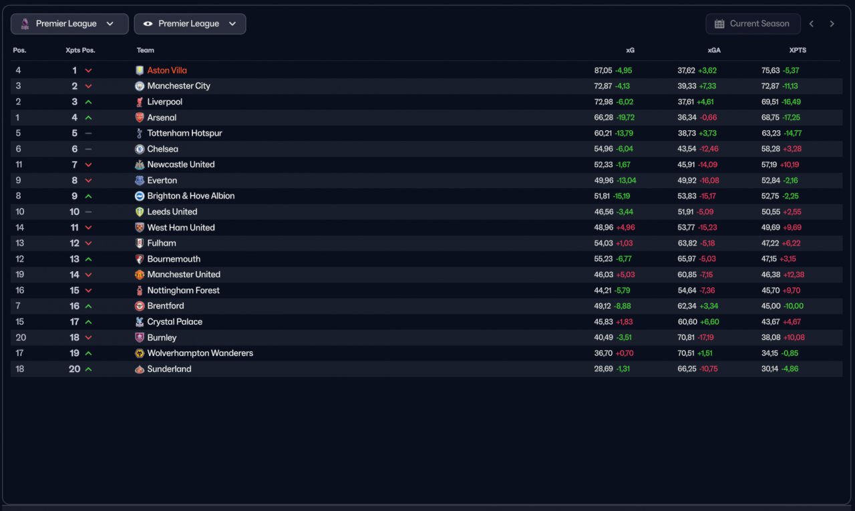Select the Brentford team name
The height and width of the screenshot is (511, 855).
pyautogui.click(x=166, y=306)
